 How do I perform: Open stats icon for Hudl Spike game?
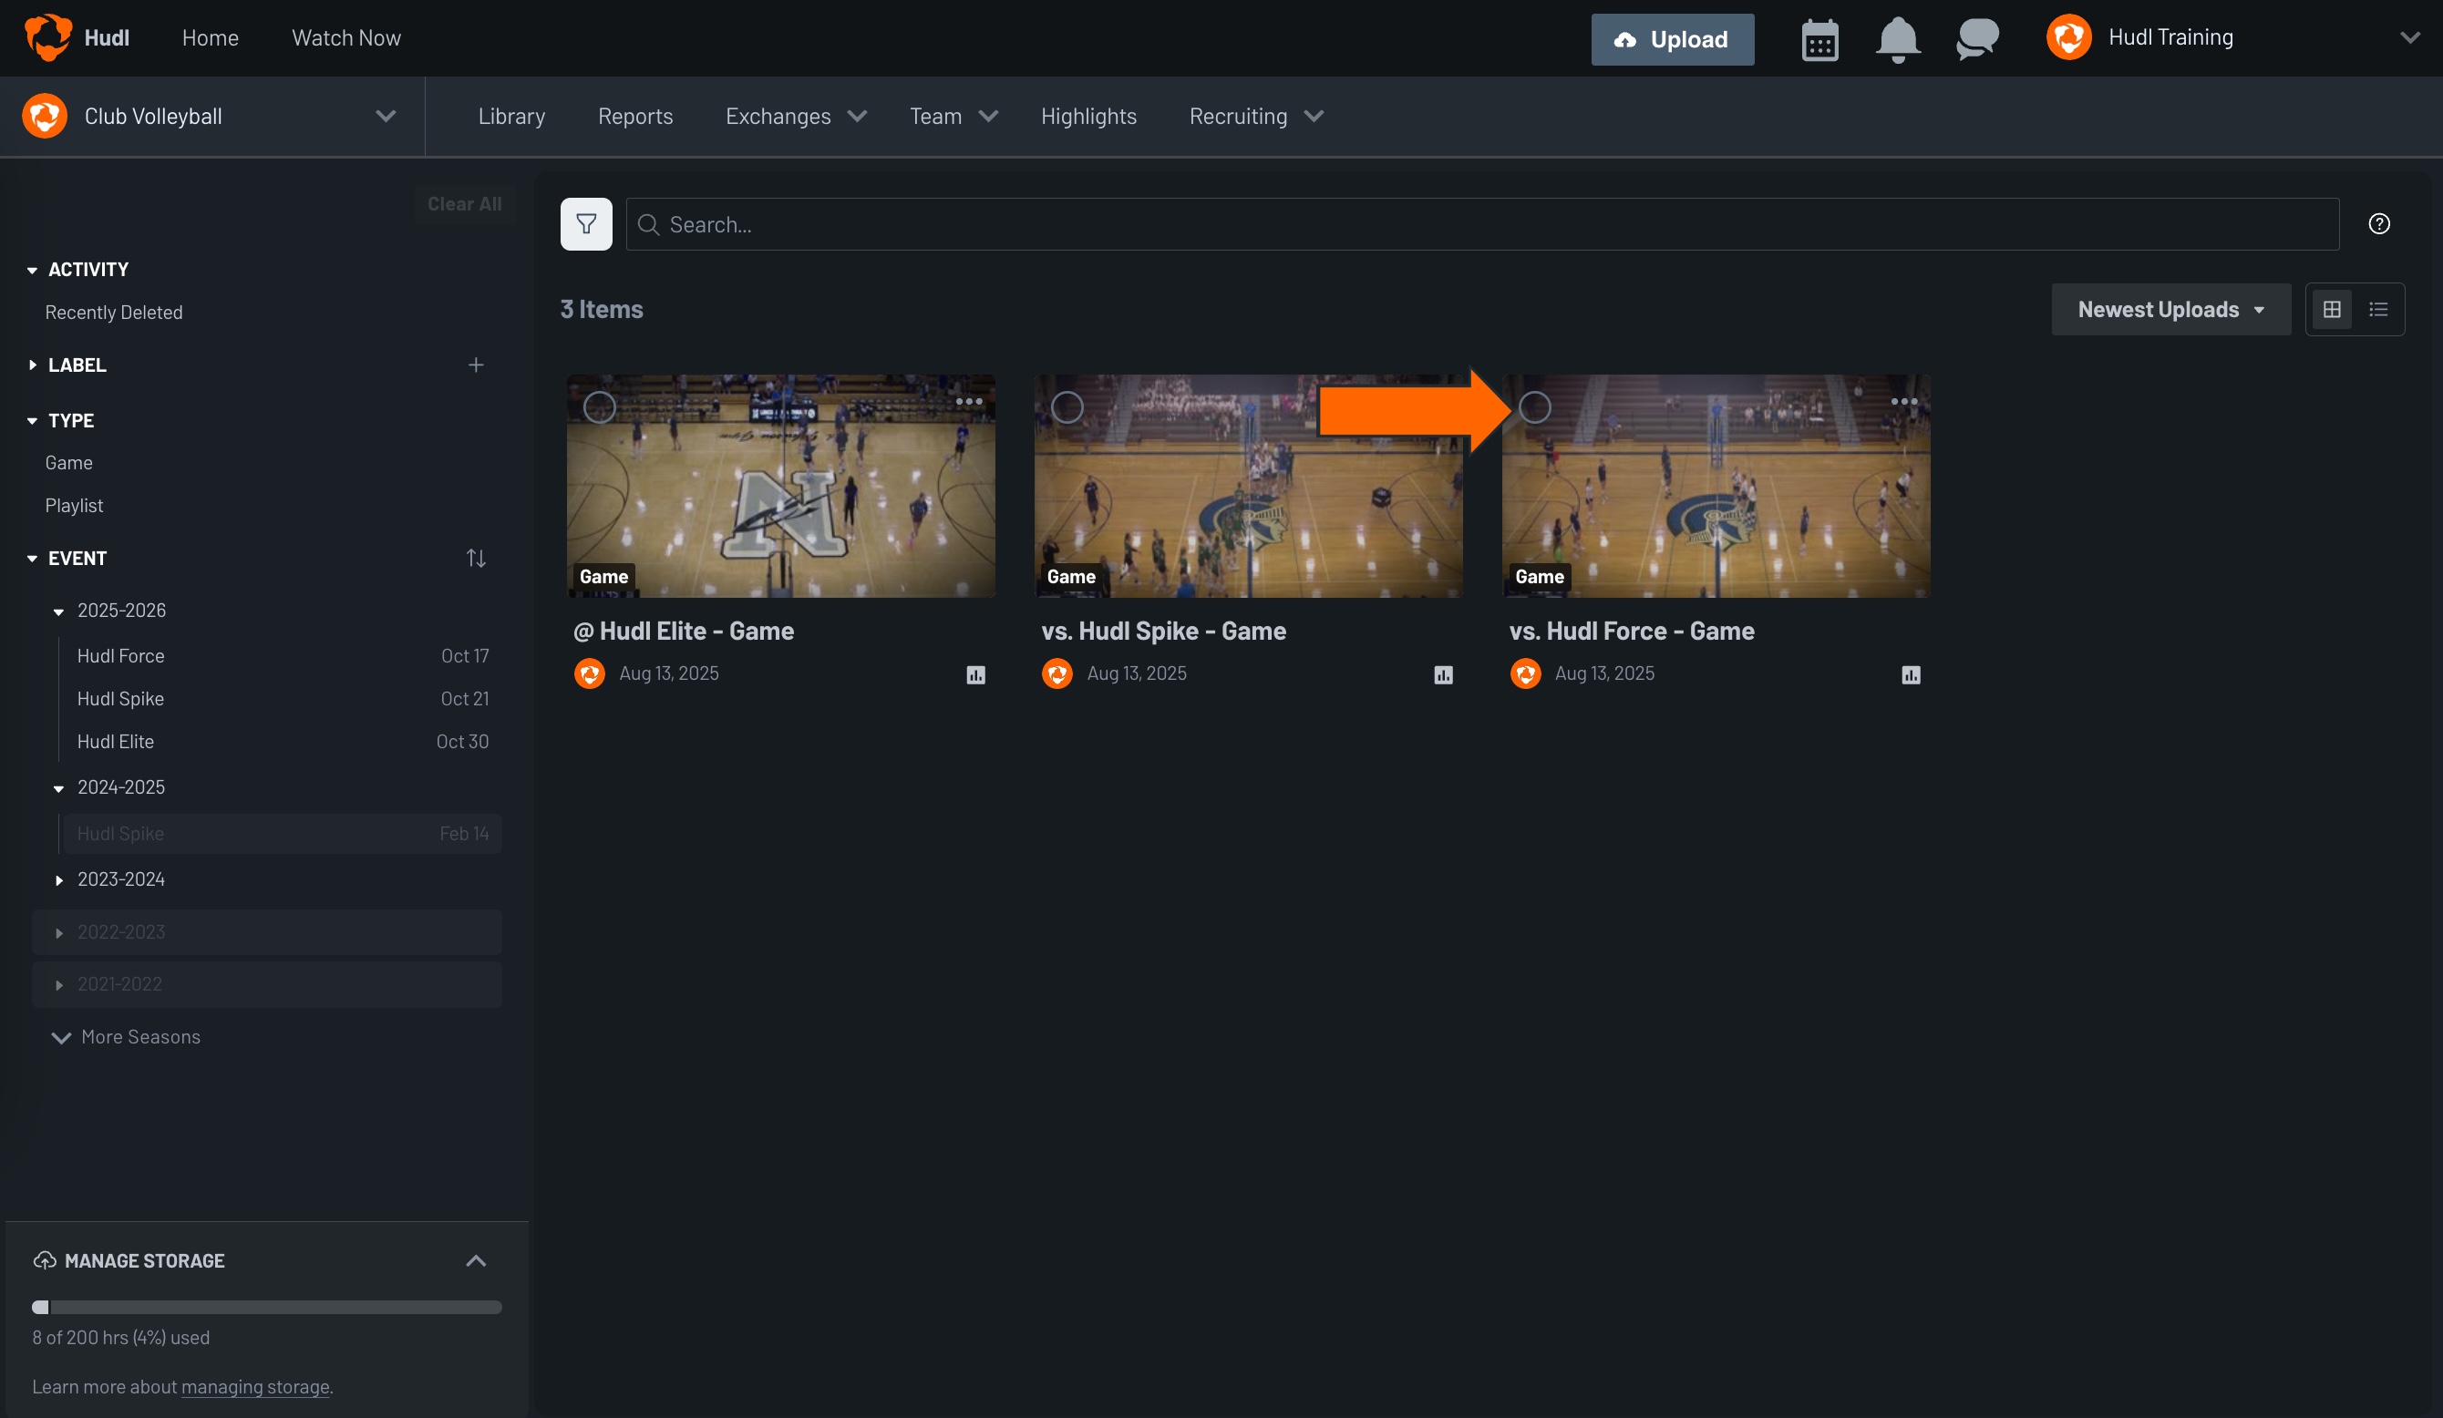click(1444, 674)
